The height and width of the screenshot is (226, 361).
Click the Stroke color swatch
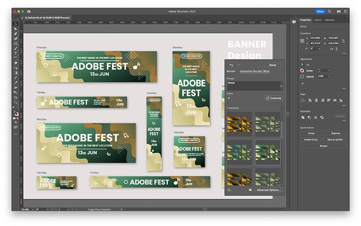(302, 71)
